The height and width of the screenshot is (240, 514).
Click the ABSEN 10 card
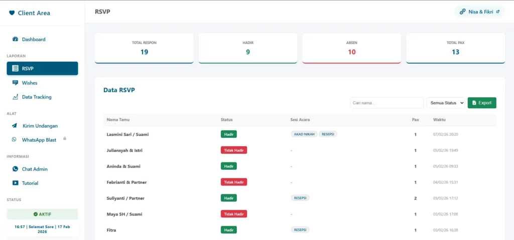point(351,48)
